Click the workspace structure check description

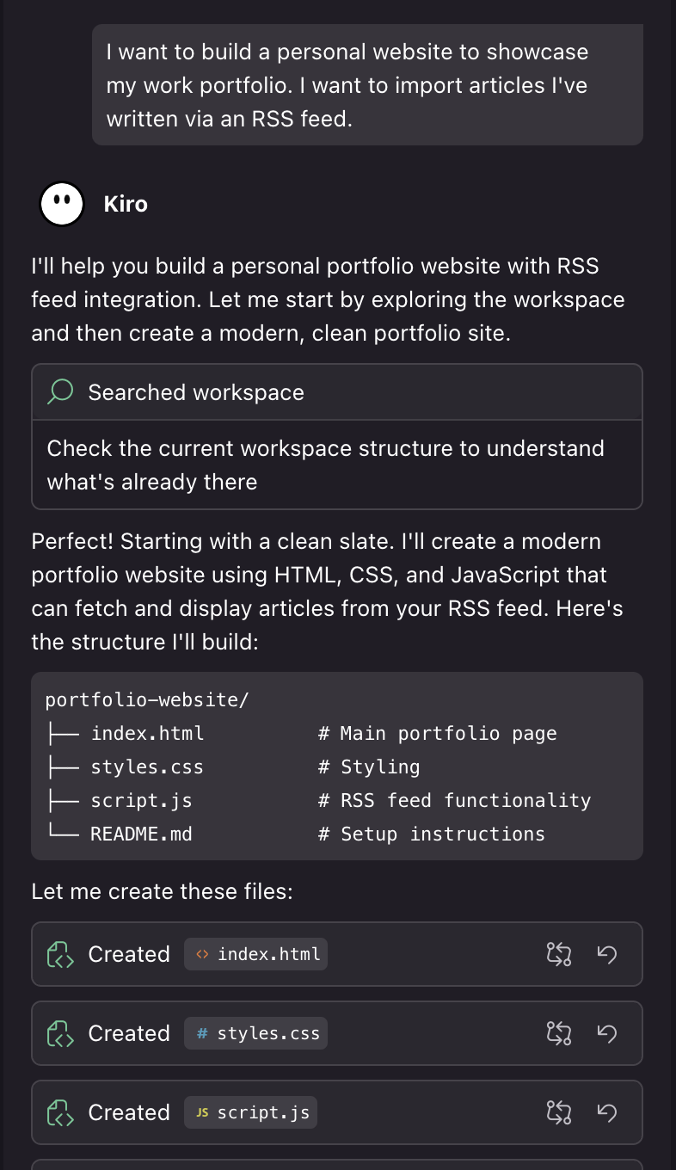(x=325, y=465)
